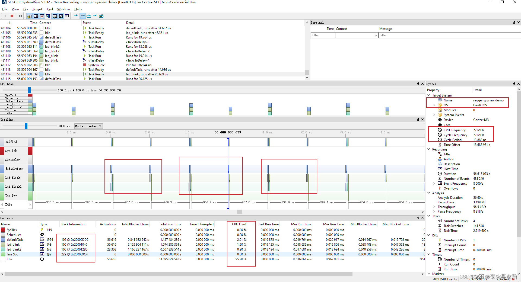Collapse the Recording tree section

(429, 149)
